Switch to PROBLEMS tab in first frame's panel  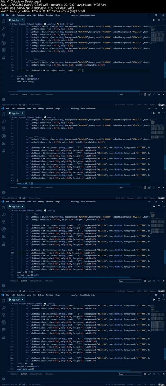pyautogui.click(x=14, y=94)
